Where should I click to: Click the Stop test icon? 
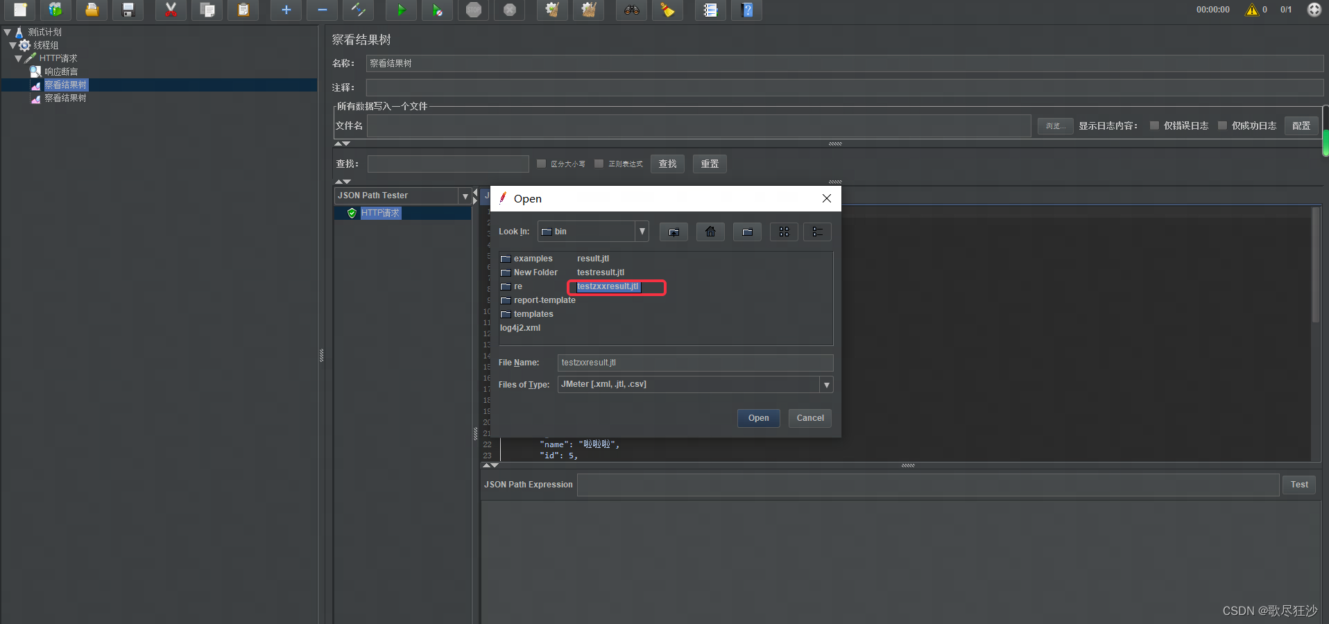click(473, 10)
